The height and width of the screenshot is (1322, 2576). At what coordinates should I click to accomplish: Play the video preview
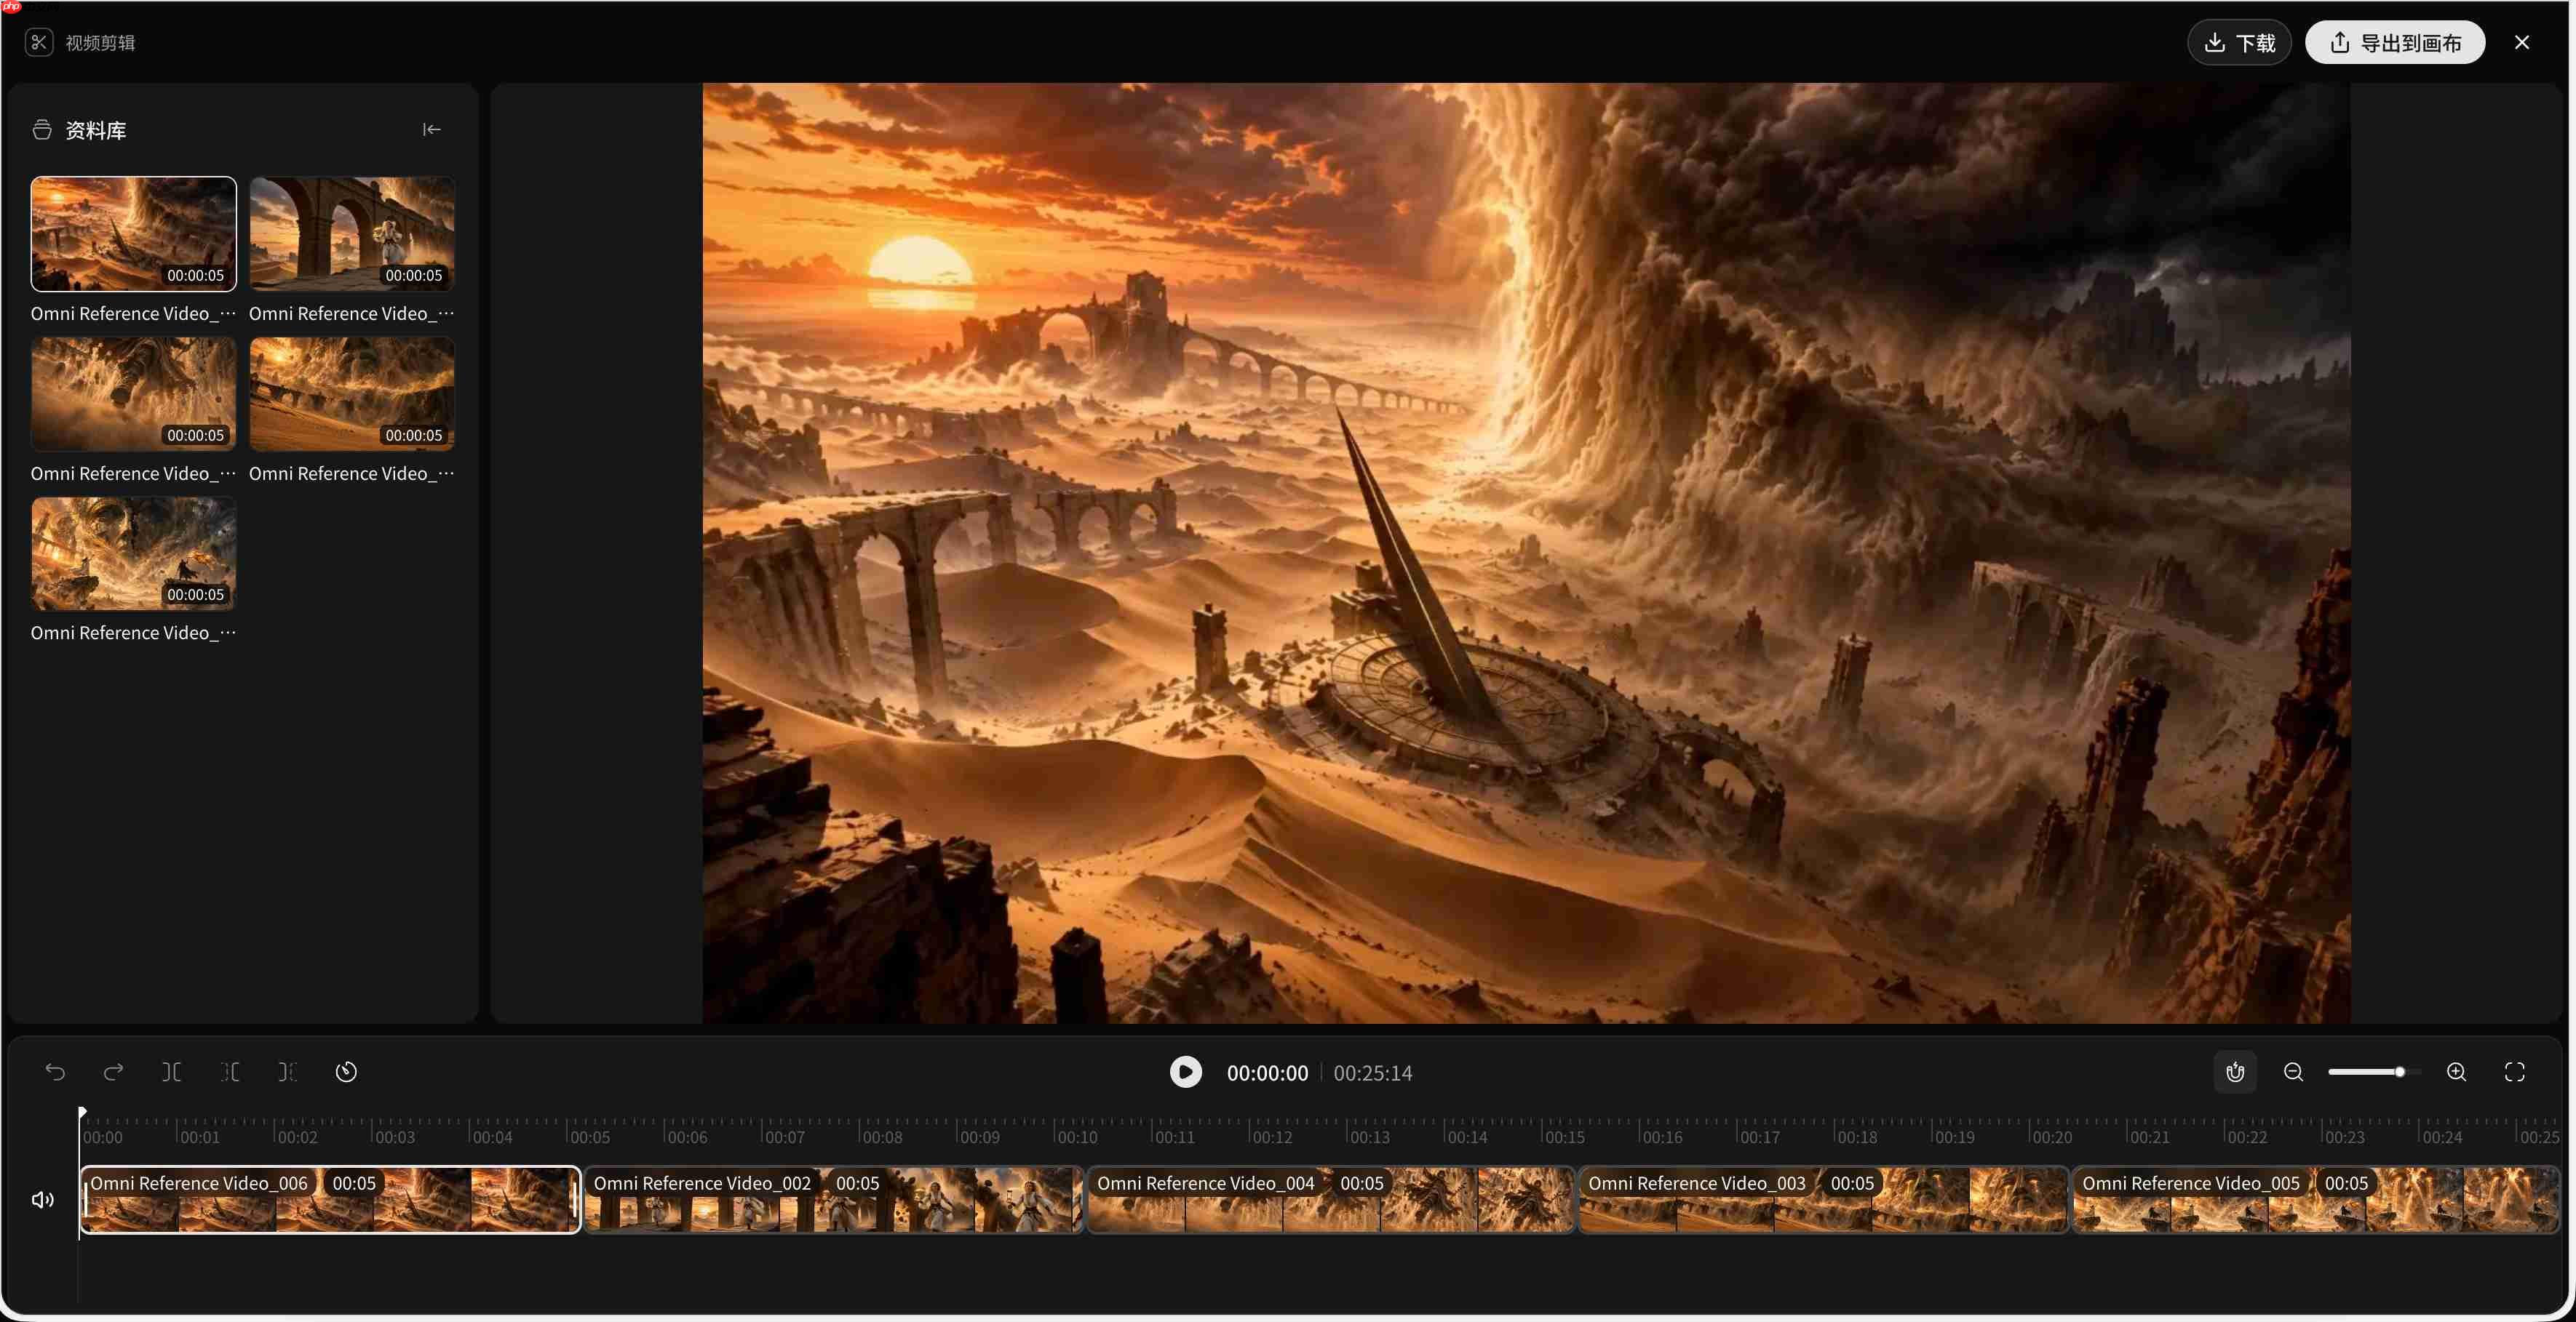tap(1186, 1072)
